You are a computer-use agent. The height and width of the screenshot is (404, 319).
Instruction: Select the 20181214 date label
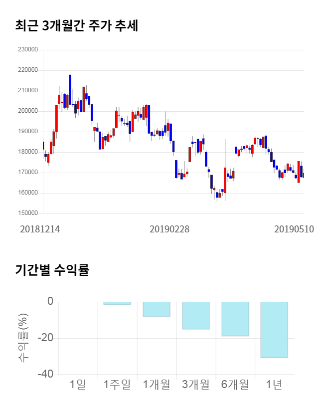pos(40,229)
